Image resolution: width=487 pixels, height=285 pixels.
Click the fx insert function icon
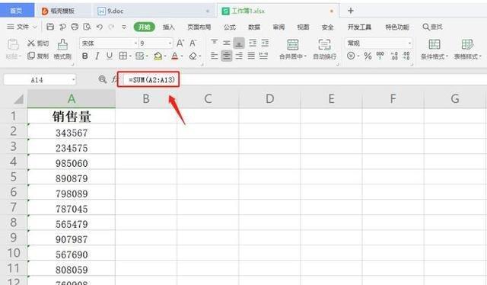114,79
